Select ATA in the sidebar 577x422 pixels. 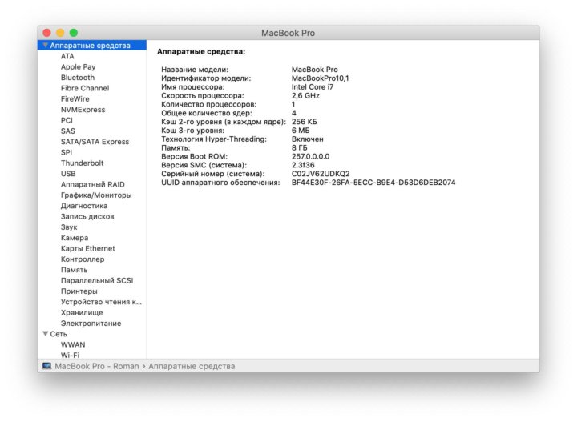pos(67,56)
